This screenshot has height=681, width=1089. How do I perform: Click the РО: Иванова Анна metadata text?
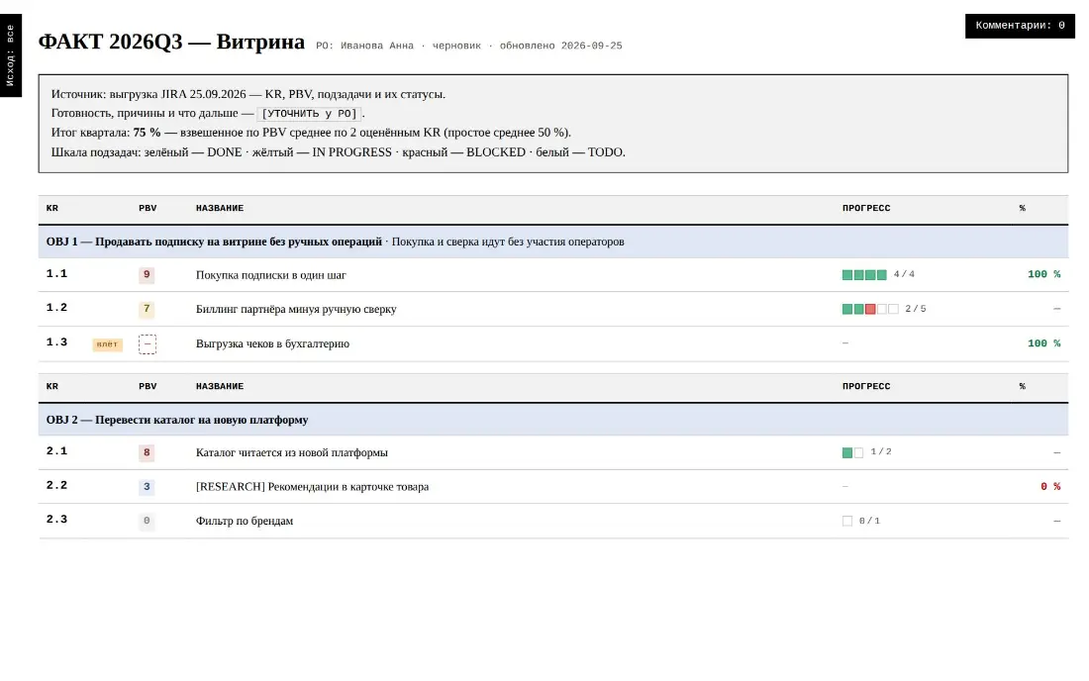tap(364, 46)
